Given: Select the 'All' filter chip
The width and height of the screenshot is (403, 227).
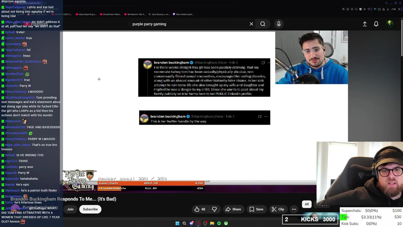Looking at the screenshot, I should 307,204.
